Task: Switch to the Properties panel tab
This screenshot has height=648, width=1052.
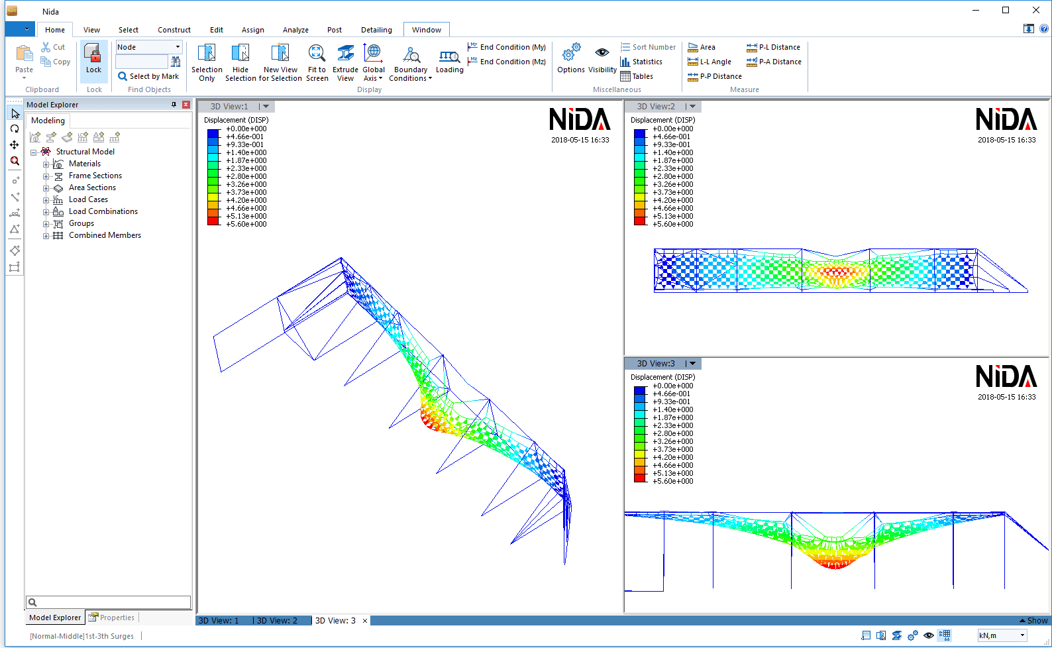Action: tap(112, 618)
